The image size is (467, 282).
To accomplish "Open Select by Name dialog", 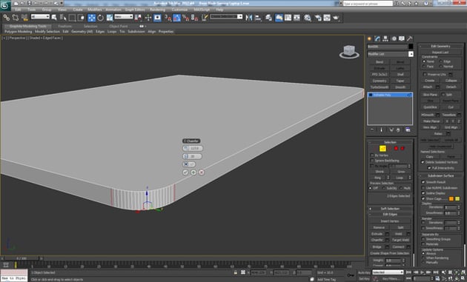I will 63,18.
